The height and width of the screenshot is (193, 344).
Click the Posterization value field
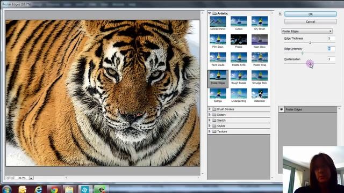coord(331,59)
